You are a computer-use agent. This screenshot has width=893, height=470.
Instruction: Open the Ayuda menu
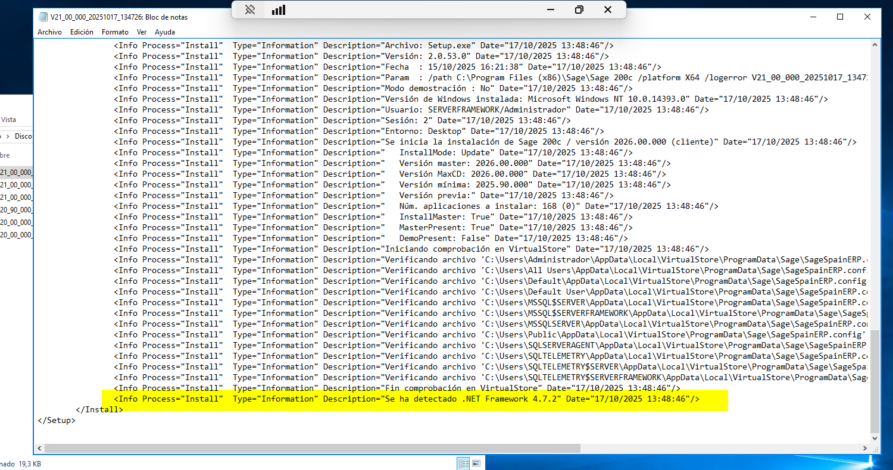(x=165, y=32)
